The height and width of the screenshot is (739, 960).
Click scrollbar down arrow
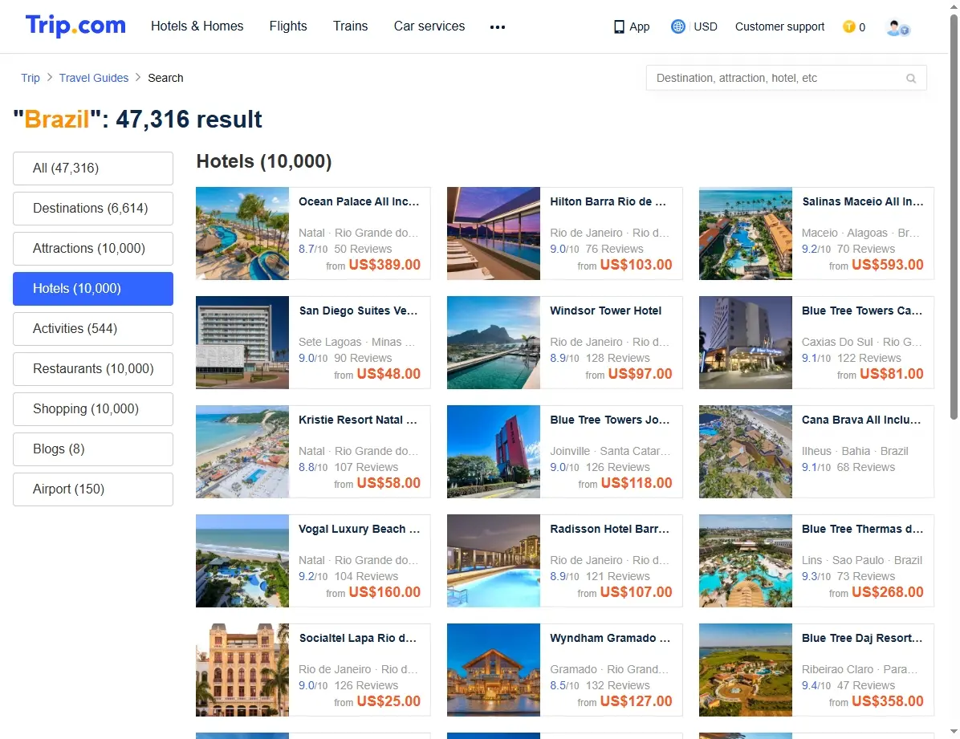click(x=954, y=732)
